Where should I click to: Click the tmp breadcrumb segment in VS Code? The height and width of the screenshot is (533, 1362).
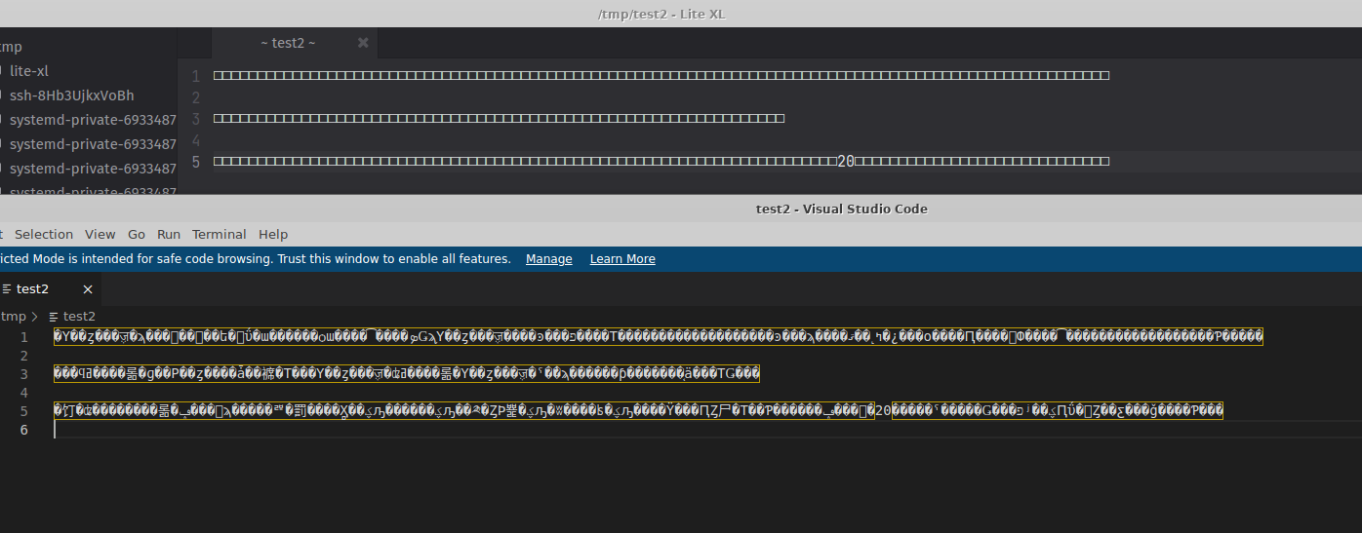14,317
